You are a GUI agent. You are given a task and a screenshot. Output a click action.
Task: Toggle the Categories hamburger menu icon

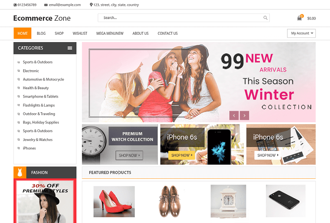tap(70, 48)
